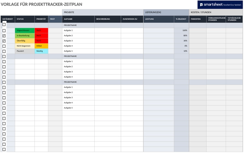Click the STATUS column header

(x=25, y=19)
